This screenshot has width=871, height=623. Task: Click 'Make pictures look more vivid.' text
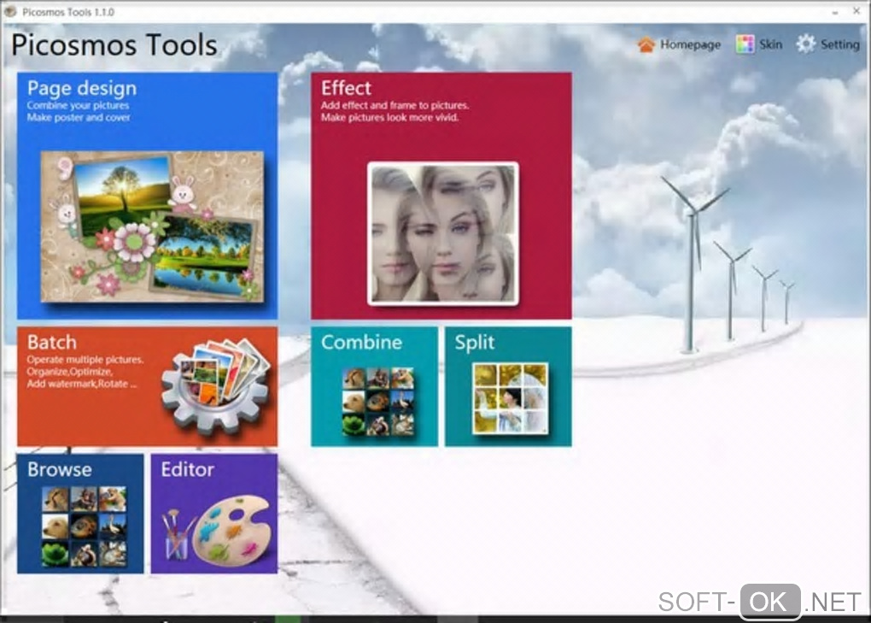click(390, 117)
